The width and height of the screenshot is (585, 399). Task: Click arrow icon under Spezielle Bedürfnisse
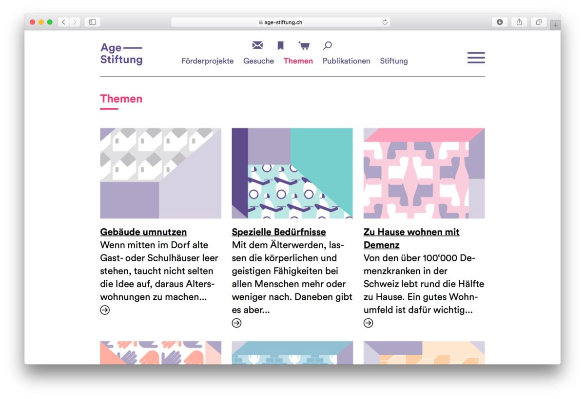236,323
